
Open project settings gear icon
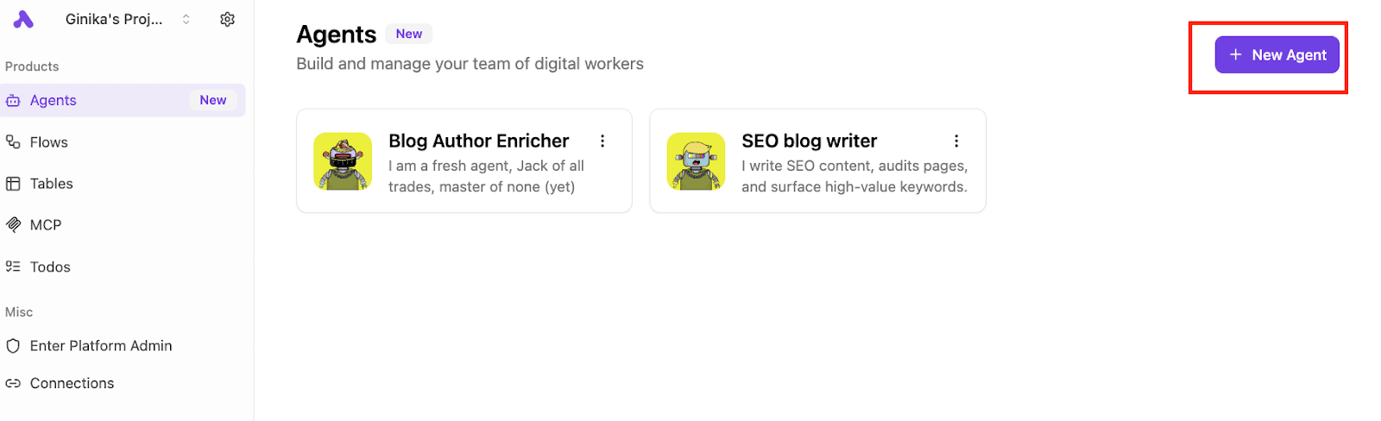click(x=227, y=19)
